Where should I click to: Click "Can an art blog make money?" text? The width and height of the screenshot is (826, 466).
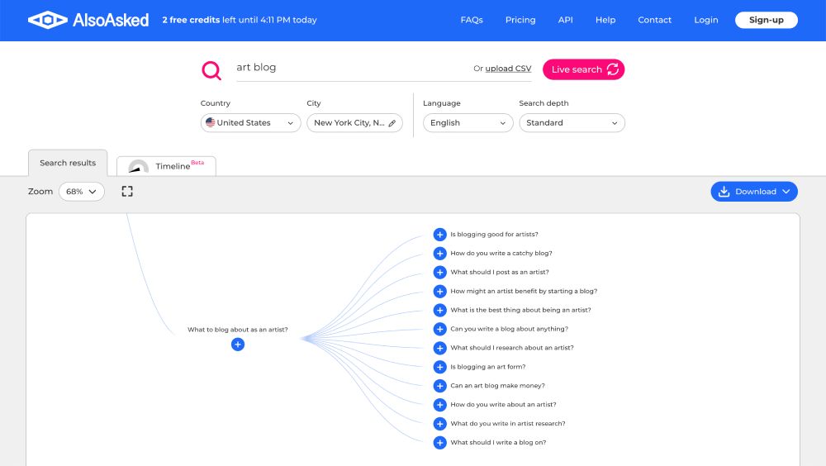click(498, 386)
